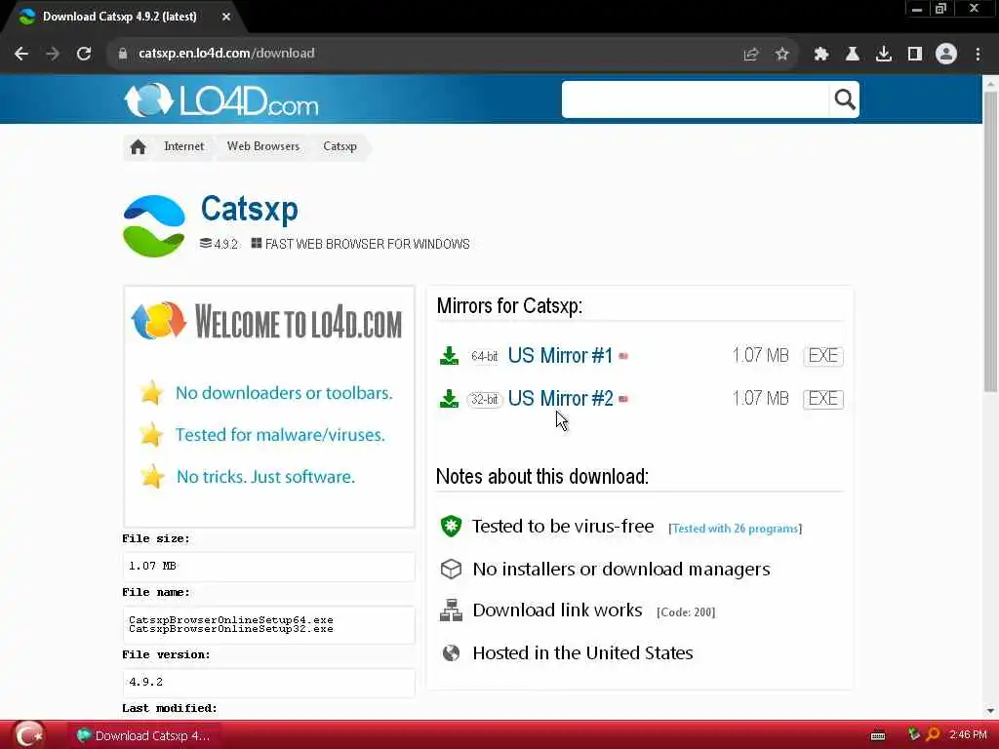Click the on-screen keyboard tray icon

(877, 736)
